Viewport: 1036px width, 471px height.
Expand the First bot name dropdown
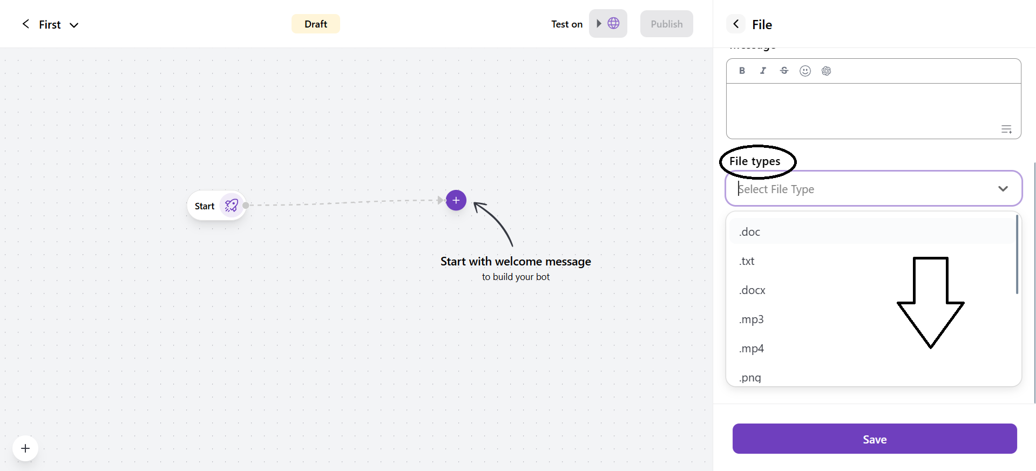tap(74, 25)
